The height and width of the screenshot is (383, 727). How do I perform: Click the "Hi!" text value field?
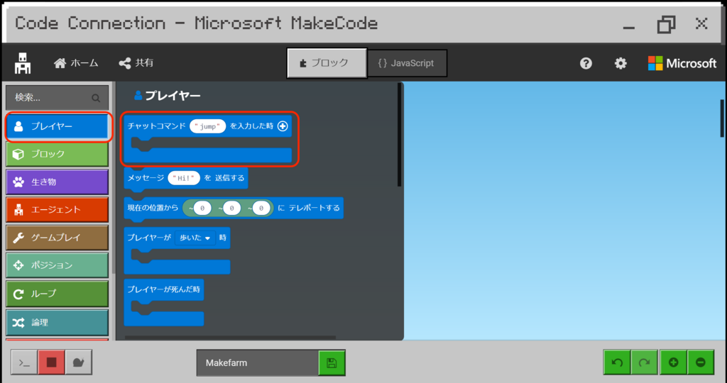click(x=184, y=178)
